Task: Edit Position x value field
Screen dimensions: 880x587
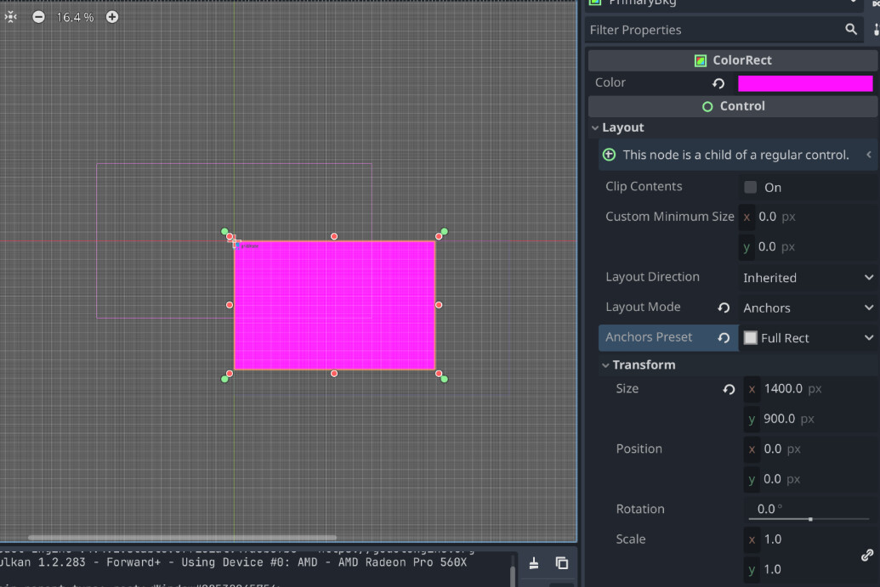Action: (x=811, y=449)
